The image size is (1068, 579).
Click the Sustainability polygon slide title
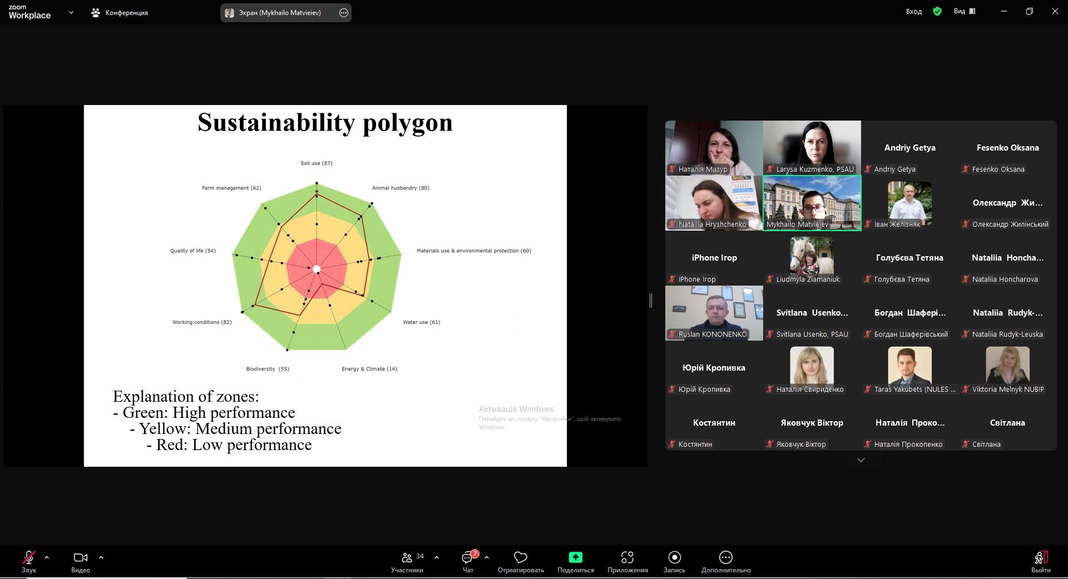(x=325, y=123)
